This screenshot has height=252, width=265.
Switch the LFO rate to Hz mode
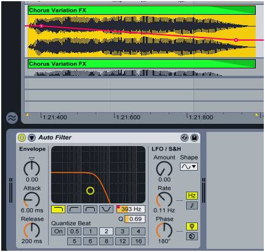[x=192, y=195]
